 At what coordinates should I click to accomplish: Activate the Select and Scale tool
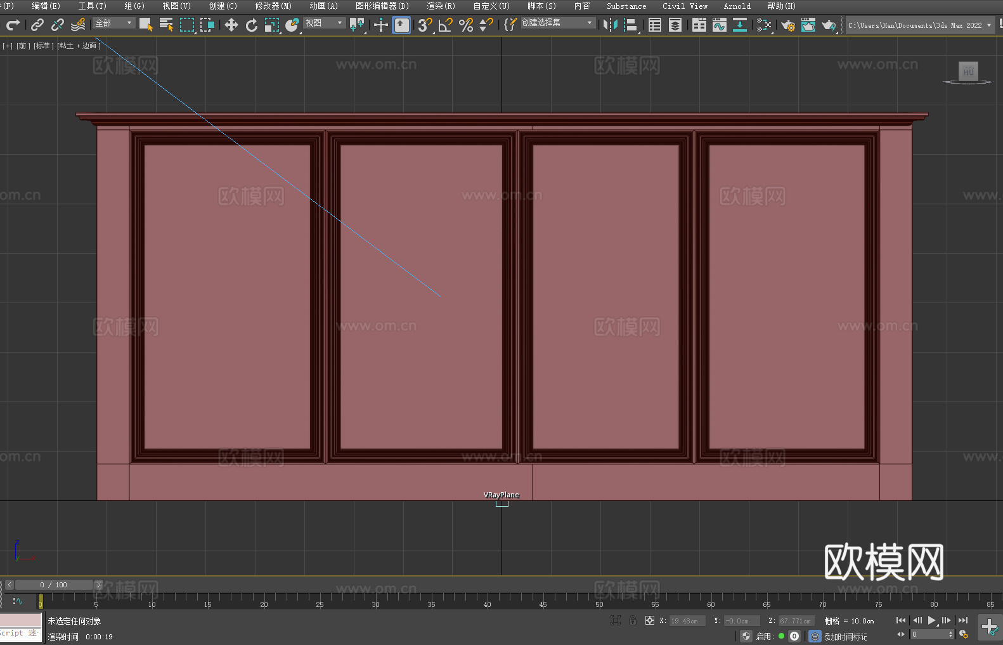click(x=272, y=25)
